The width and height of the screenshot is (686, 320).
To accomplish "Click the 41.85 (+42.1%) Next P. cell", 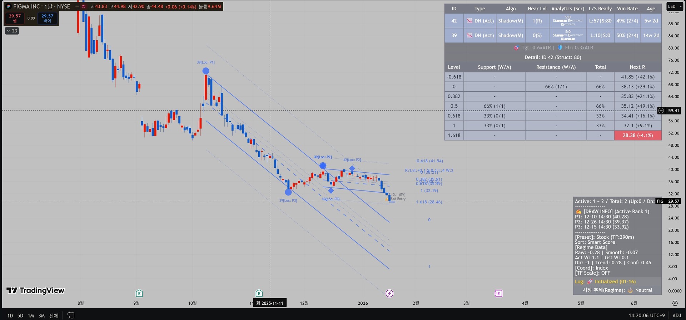I will tap(638, 77).
